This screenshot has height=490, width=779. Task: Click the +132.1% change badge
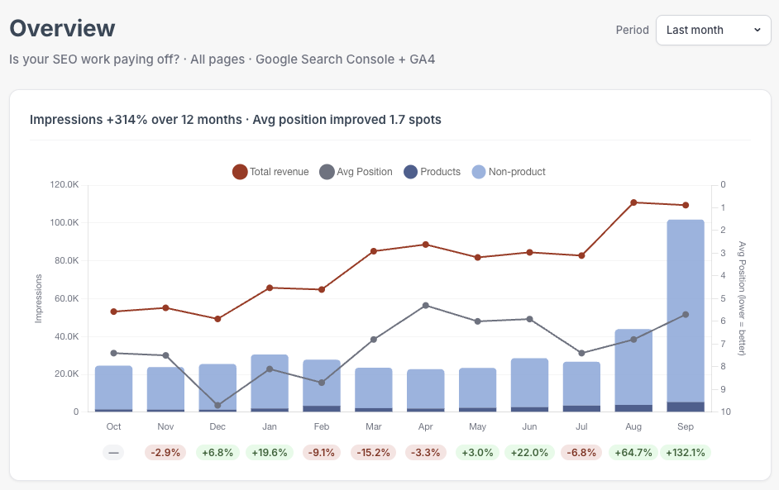(x=685, y=453)
